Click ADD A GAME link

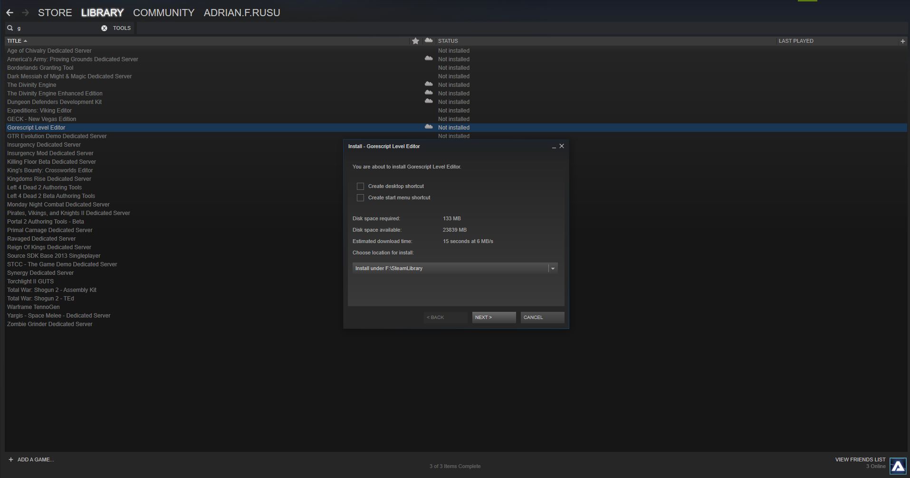click(36, 459)
